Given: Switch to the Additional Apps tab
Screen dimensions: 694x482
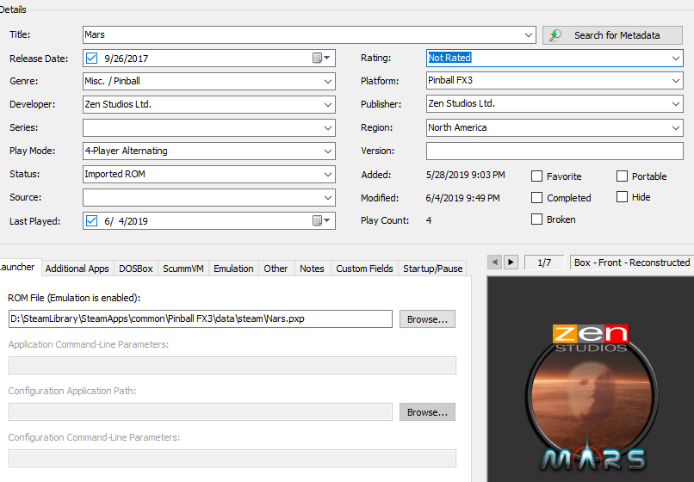Looking at the screenshot, I should (77, 269).
